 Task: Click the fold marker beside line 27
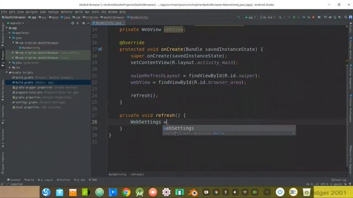pyautogui.click(x=108, y=116)
